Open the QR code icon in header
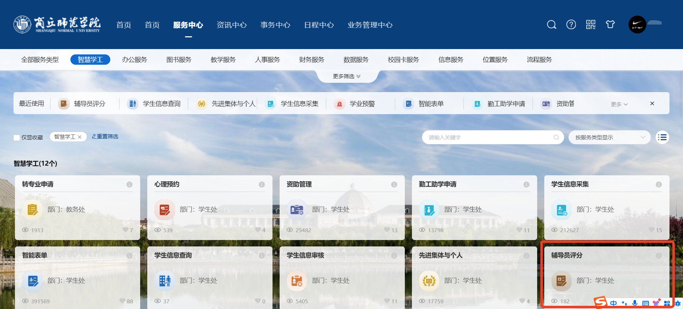683x309 pixels. pos(591,25)
